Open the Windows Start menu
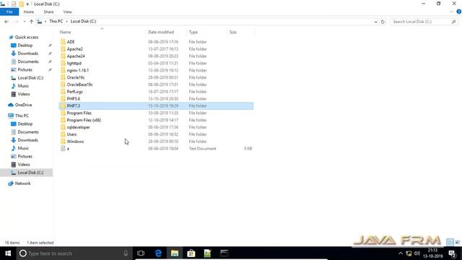 [x=8, y=253]
